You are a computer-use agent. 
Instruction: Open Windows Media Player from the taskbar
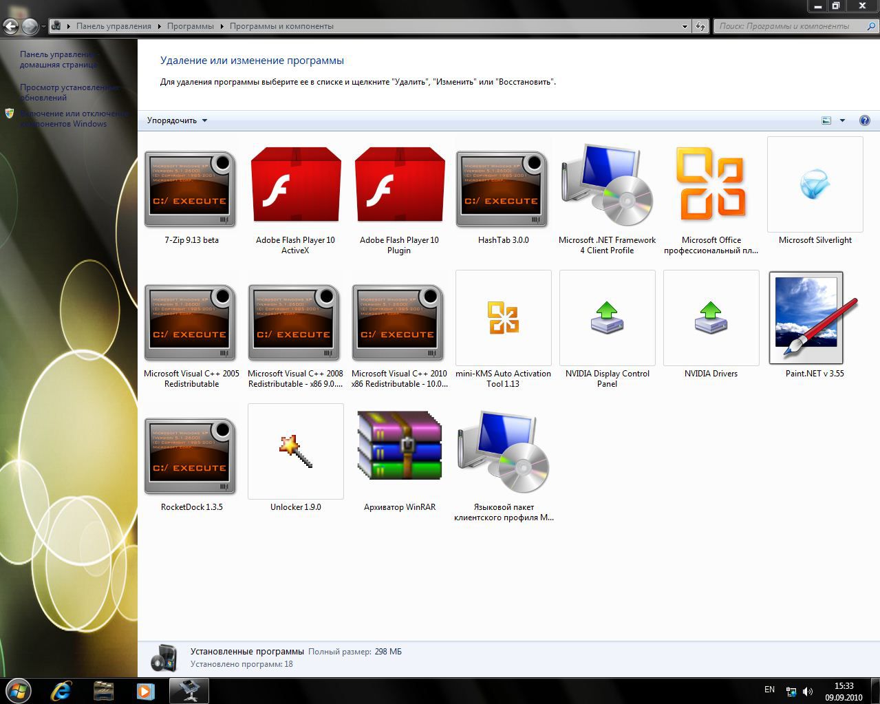(145, 691)
